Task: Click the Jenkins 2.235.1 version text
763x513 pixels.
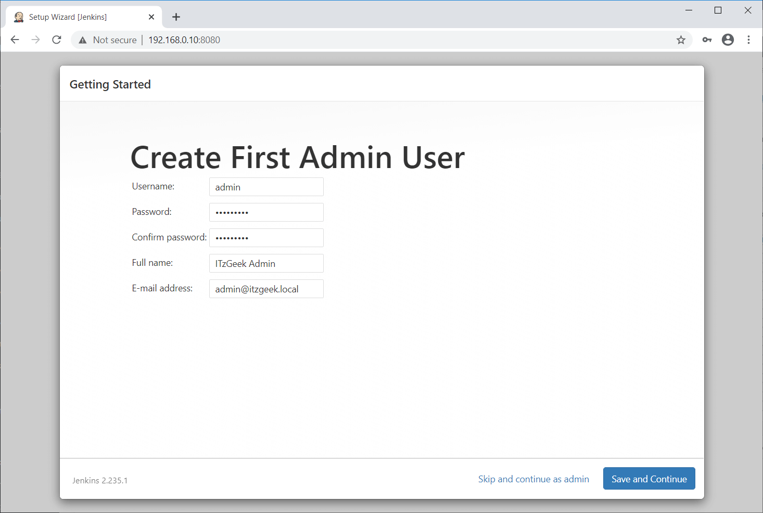Action: 100,480
